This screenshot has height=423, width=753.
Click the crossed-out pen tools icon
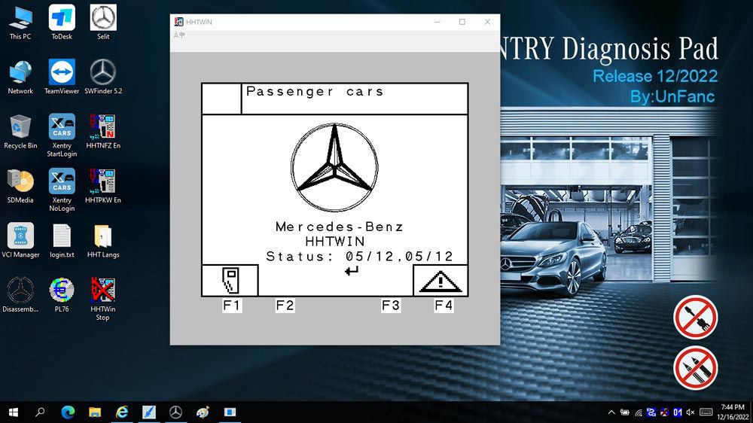pyautogui.click(x=695, y=368)
